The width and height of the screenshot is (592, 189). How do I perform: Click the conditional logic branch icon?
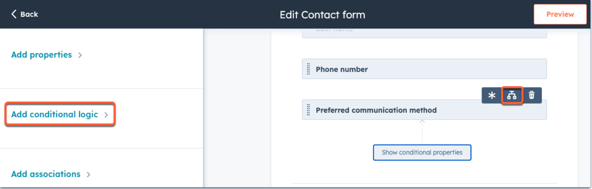[512, 96]
